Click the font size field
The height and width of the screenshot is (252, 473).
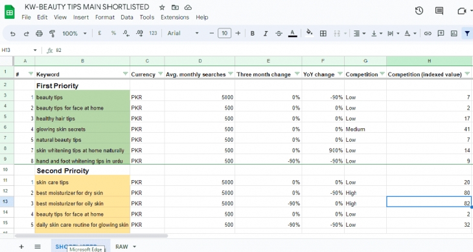(224, 33)
